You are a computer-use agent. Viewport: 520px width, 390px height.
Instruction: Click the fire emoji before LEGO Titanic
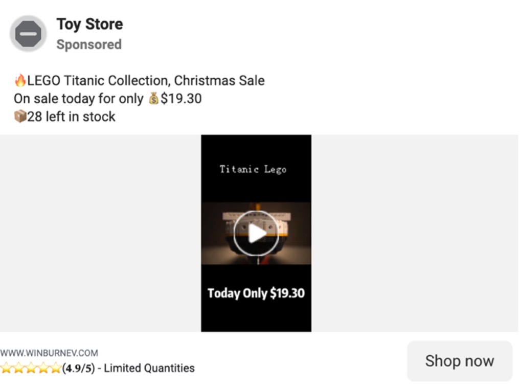[20, 81]
